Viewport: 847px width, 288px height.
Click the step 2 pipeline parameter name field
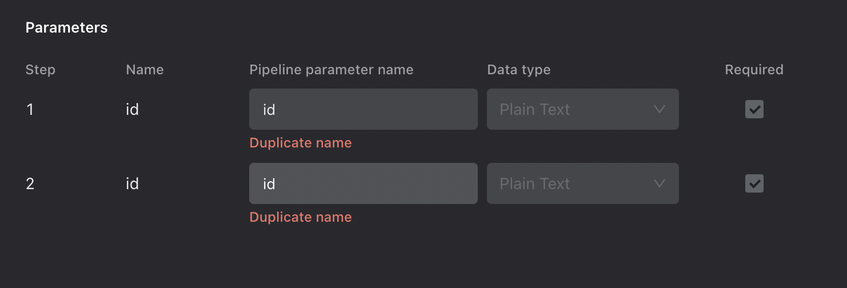363,183
